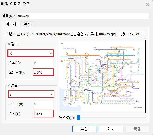
Task: Confirm with the 확인 button
Action: click(84, 129)
